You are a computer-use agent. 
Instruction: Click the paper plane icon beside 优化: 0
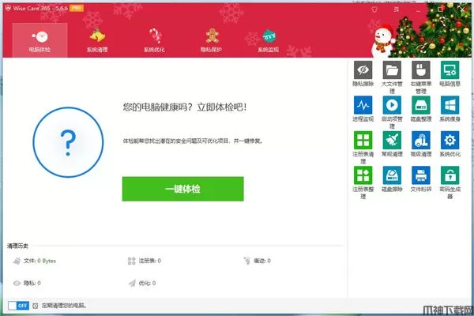pyautogui.click(x=132, y=283)
